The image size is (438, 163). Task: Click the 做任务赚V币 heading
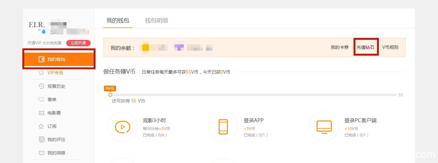119,72
